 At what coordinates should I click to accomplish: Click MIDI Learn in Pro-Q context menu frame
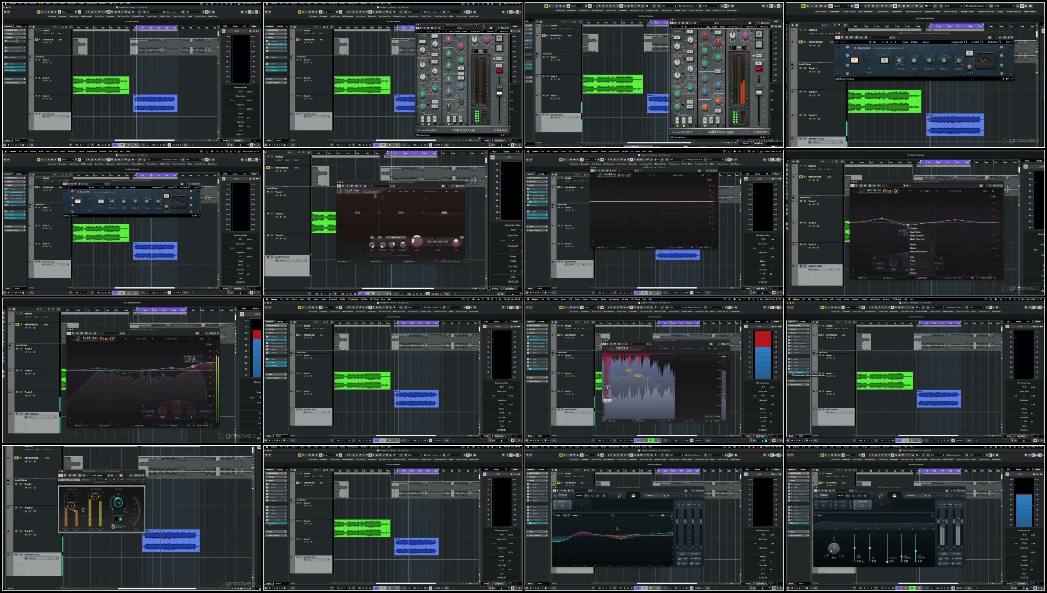pos(863,278)
